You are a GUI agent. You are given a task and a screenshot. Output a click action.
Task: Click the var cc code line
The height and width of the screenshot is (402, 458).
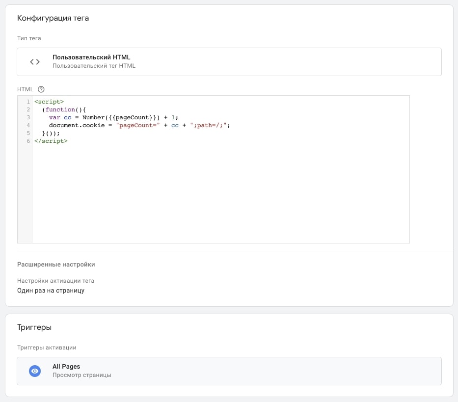click(x=113, y=117)
